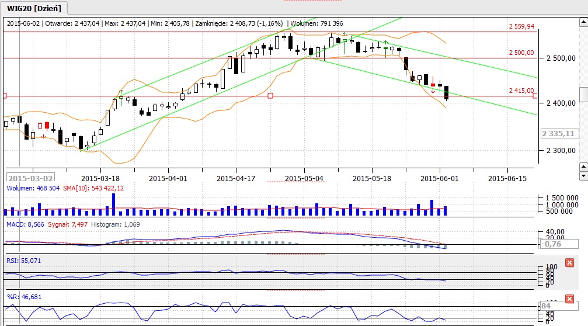Click the 2 400,00 price axis label
Image resolution: width=588 pixels, height=326 pixels.
(x=561, y=103)
